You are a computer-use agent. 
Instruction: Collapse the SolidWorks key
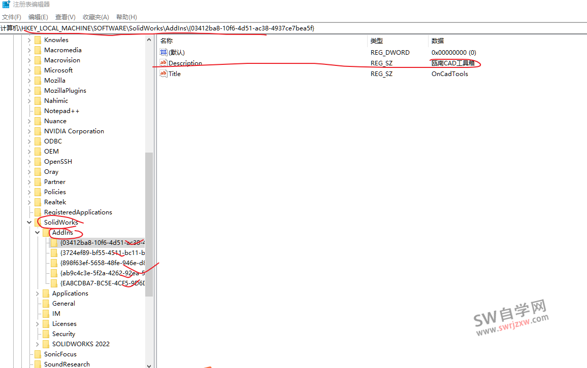[x=29, y=222]
